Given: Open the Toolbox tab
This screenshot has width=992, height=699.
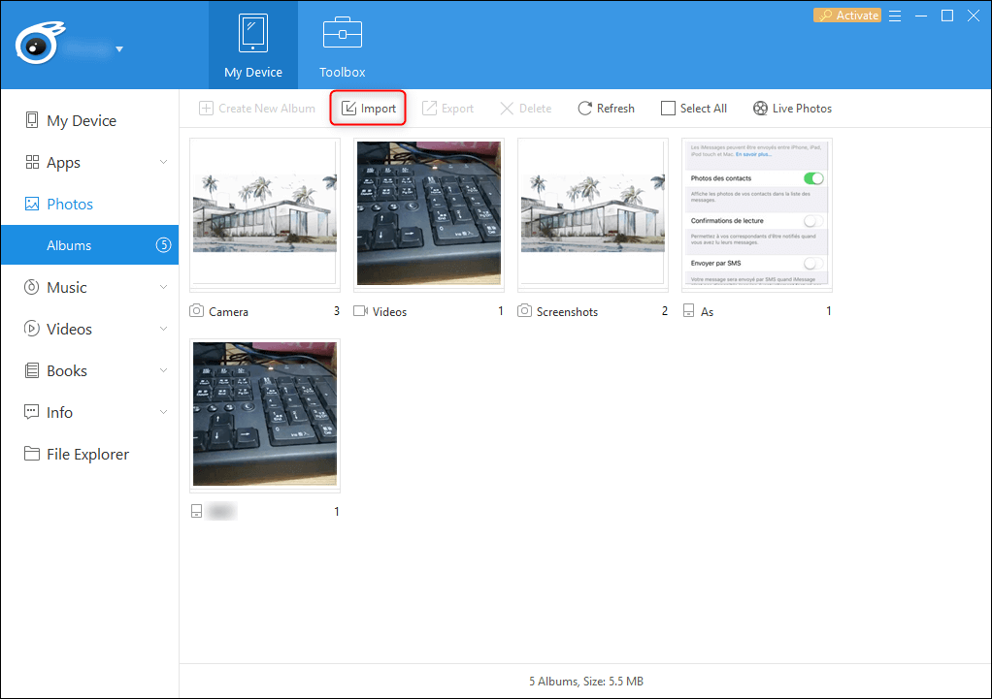Looking at the screenshot, I should pos(343,46).
